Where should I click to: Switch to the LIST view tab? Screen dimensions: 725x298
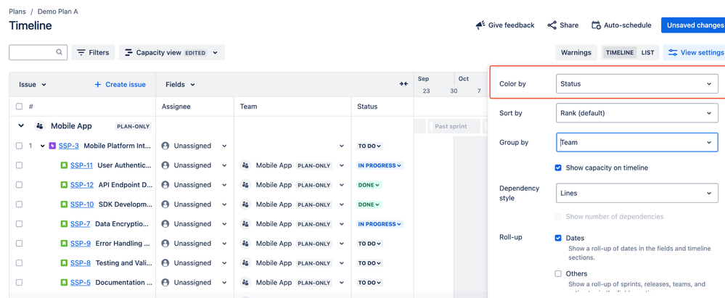647,53
